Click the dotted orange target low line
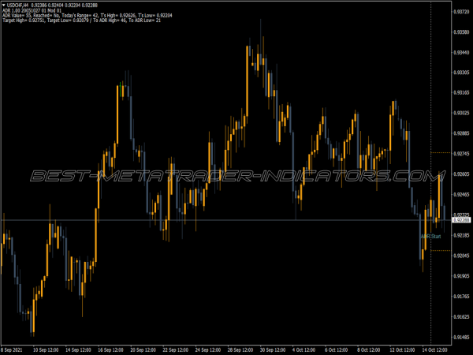Screen dimensions: 473x355 [x=440, y=251]
